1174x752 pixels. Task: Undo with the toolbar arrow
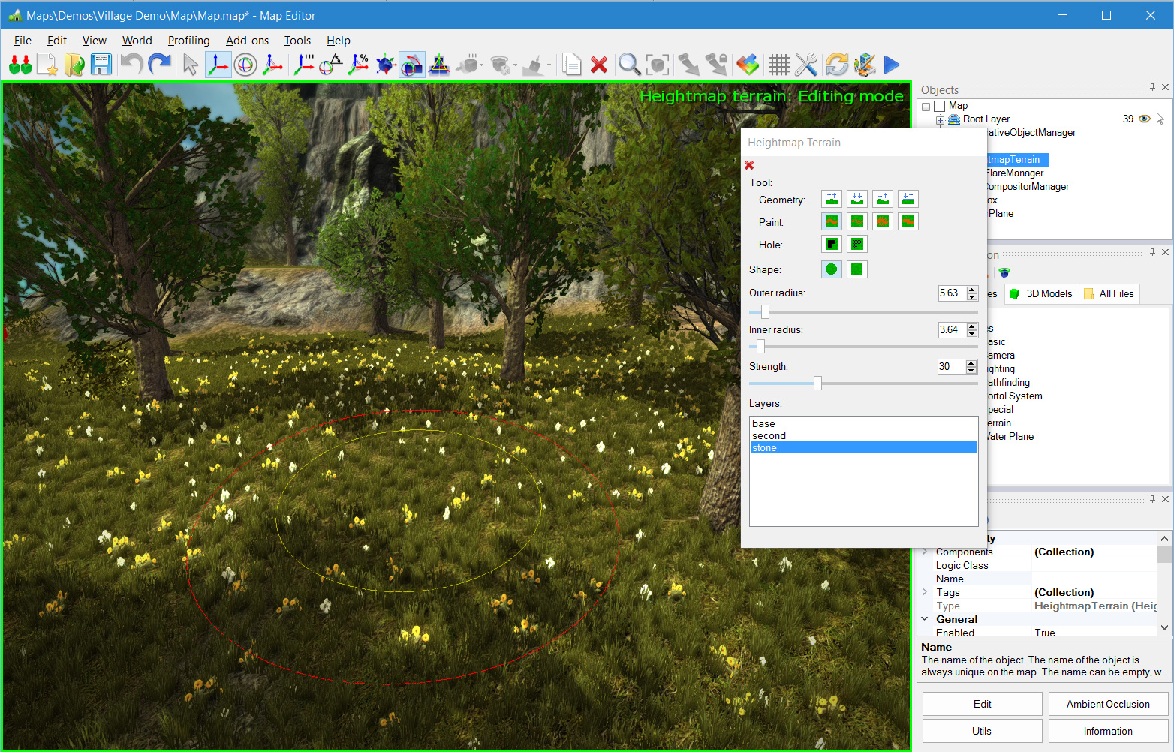point(131,65)
